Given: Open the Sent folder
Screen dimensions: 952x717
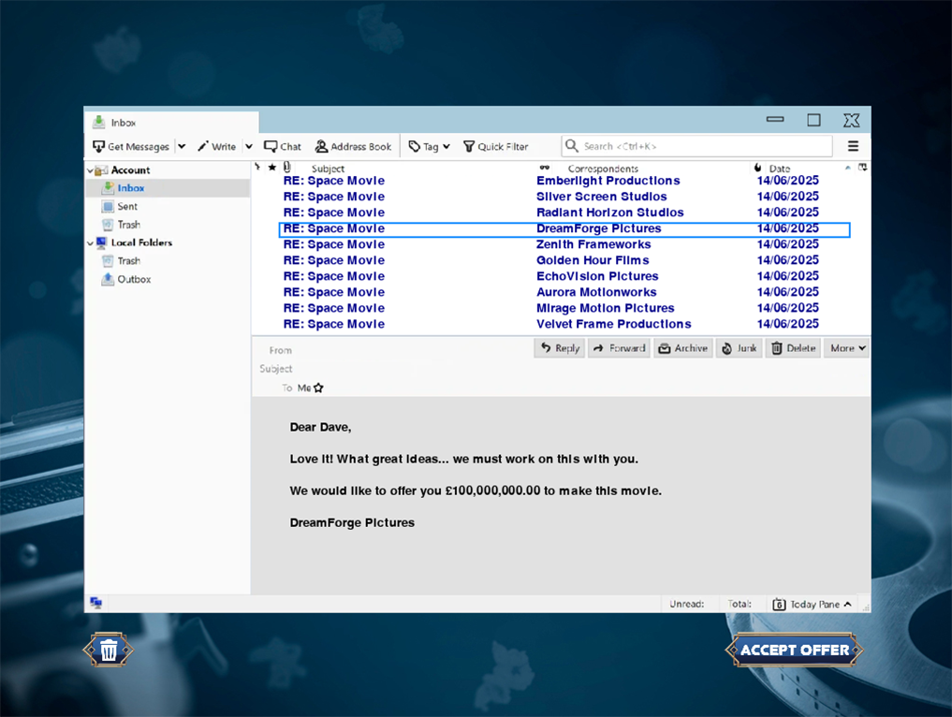Looking at the screenshot, I should pos(127,207).
